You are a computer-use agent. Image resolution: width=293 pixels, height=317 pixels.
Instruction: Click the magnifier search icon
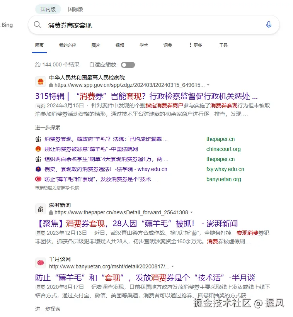(37, 25)
